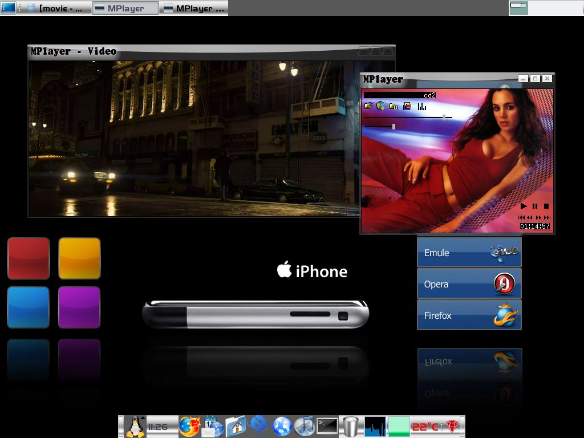584x438 pixels.
Task: Launch the Opera desktop button
Action: [x=469, y=283]
